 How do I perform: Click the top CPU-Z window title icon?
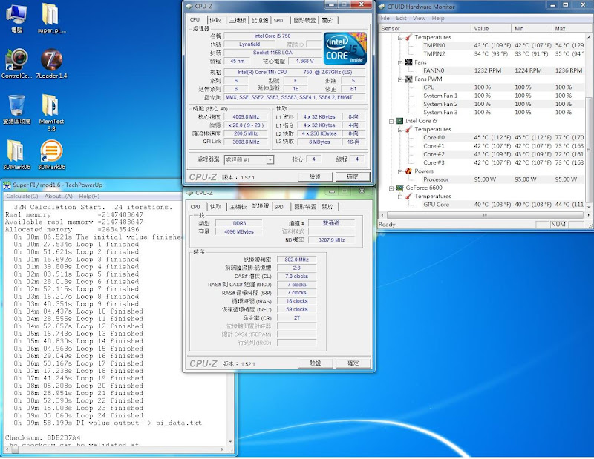point(189,6)
